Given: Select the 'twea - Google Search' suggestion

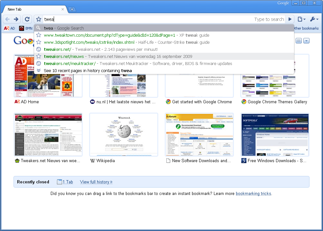Looking at the screenshot, I should (x=164, y=28).
